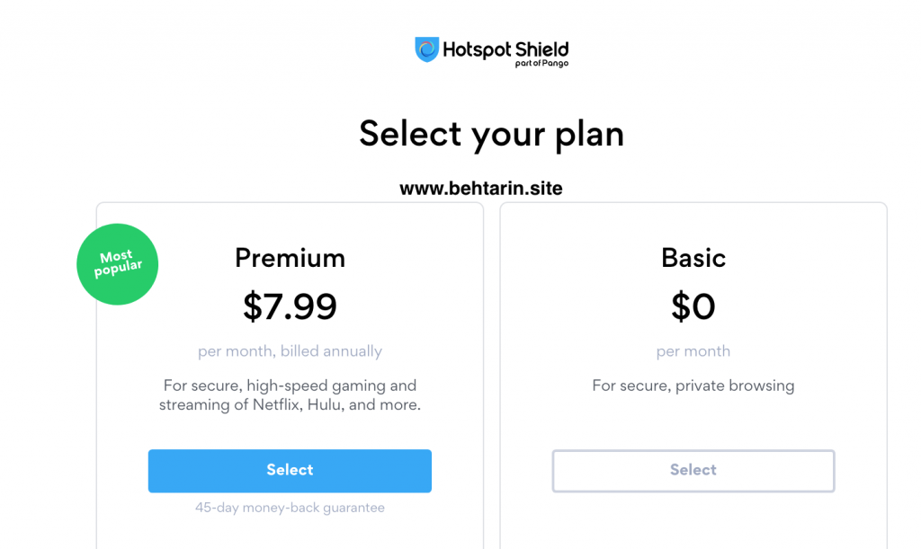Click the 'per month' label under Basic
Screen dimensions: 921x549
click(693, 351)
